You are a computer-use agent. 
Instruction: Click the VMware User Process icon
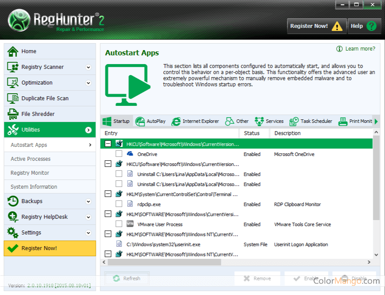[130, 224]
